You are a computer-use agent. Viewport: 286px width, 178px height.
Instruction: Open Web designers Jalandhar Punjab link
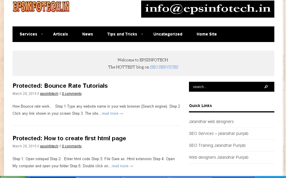click(x=219, y=157)
